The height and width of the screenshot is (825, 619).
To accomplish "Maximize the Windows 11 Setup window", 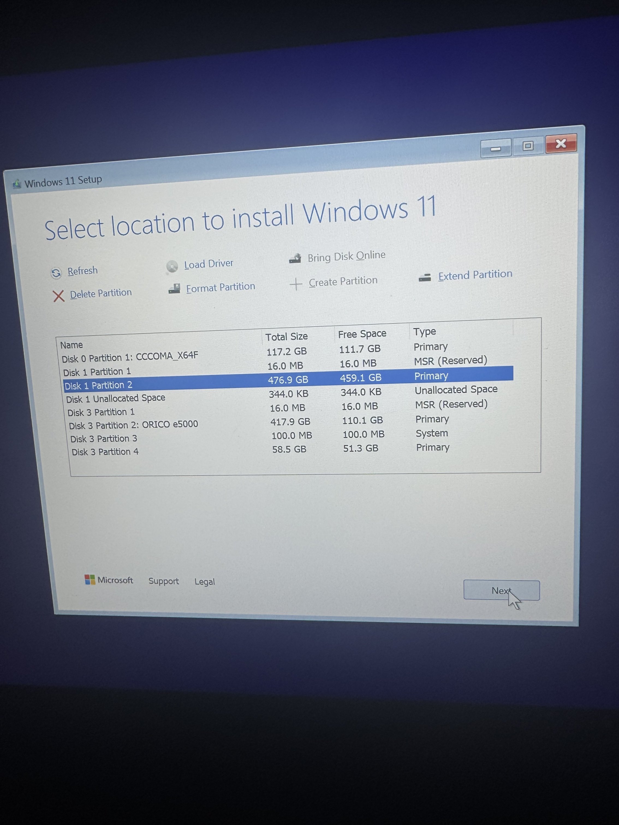I will pyautogui.click(x=528, y=146).
